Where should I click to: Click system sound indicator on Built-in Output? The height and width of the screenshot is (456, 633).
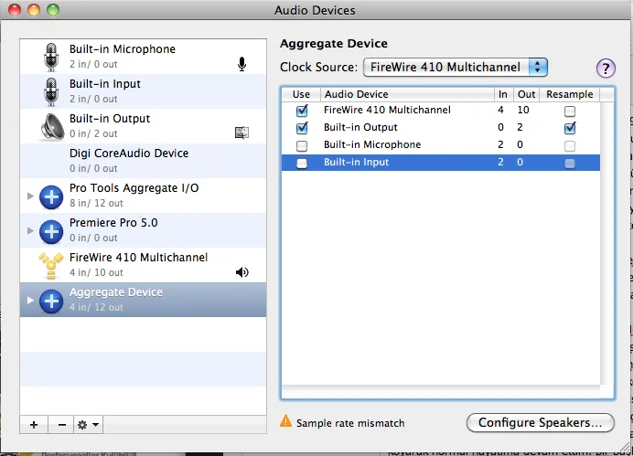[241, 133]
